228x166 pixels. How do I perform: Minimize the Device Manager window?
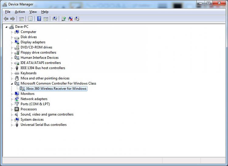tap(201, 3)
